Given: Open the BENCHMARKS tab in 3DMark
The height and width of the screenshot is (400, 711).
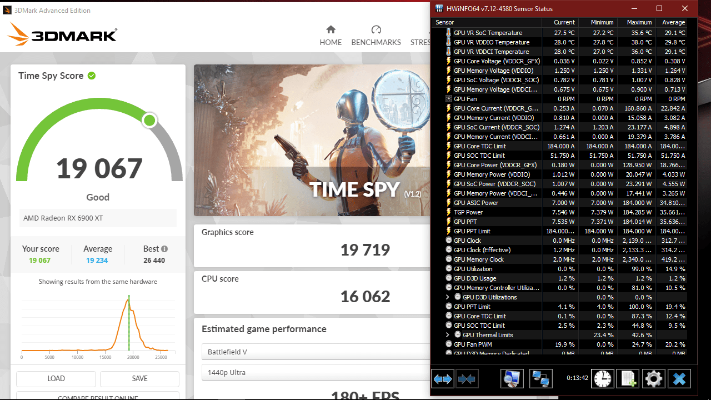Looking at the screenshot, I should [376, 36].
